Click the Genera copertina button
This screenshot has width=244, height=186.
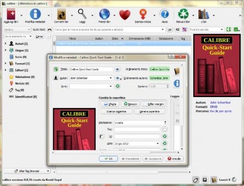point(150,111)
